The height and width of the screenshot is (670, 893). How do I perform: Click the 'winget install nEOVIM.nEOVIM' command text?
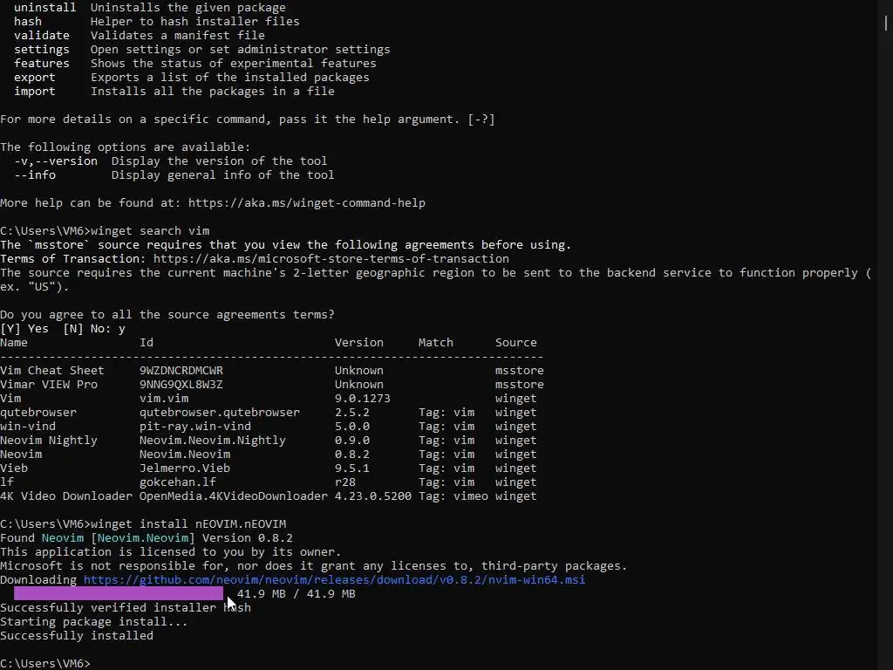click(x=188, y=523)
